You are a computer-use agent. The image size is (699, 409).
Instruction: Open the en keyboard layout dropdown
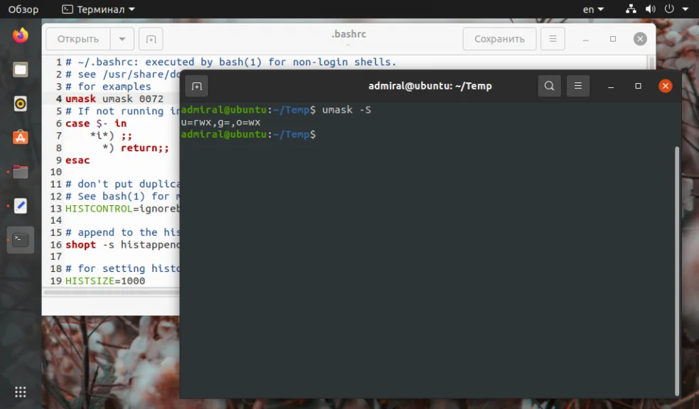pos(593,9)
